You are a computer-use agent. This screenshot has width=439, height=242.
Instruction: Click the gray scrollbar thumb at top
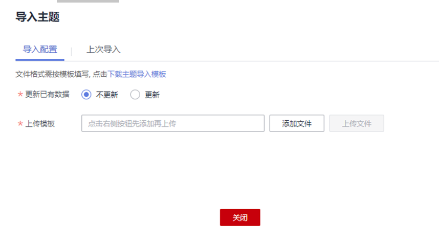tap(88, 1)
